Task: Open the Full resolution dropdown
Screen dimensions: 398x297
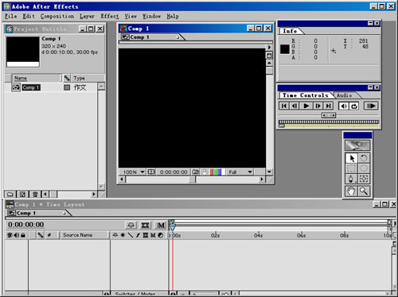Action: (240, 172)
